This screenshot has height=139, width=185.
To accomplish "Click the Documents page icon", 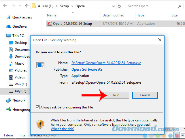I will tap(11, 50).
